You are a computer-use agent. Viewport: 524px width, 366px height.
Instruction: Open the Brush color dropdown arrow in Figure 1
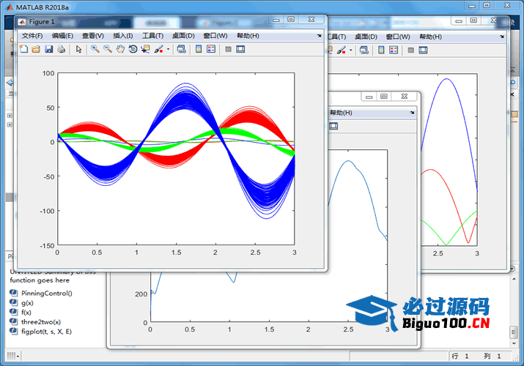[x=169, y=49]
